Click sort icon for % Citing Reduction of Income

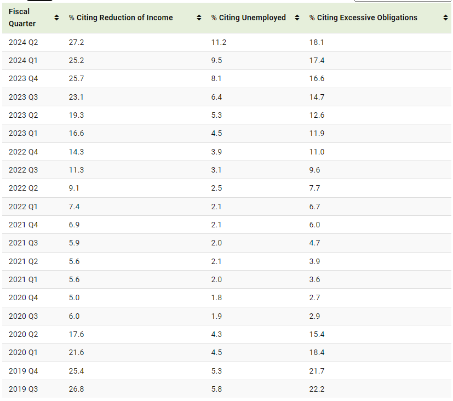coord(199,18)
